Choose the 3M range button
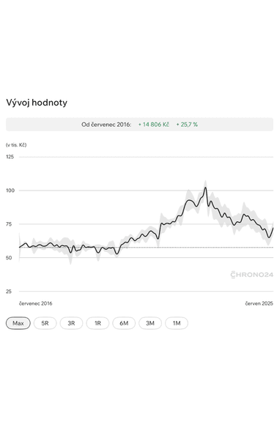Image resolution: width=277 pixels, height=425 pixels. [x=150, y=323]
